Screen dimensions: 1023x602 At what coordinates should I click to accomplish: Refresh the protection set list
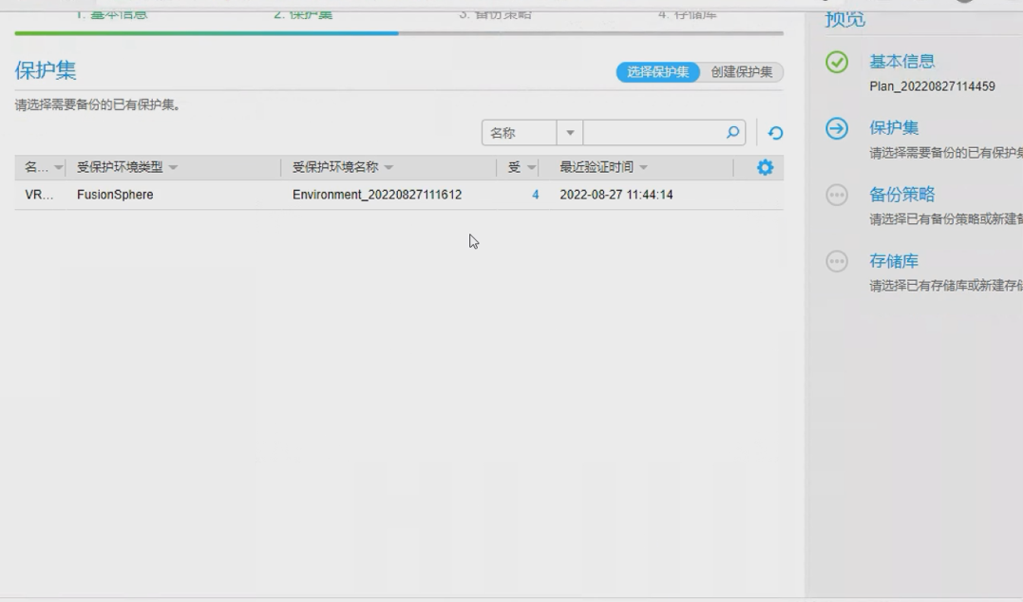[775, 133]
